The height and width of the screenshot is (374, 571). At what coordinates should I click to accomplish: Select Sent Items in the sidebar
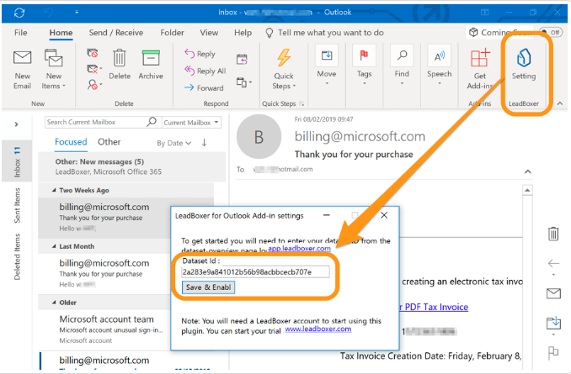[x=17, y=205]
